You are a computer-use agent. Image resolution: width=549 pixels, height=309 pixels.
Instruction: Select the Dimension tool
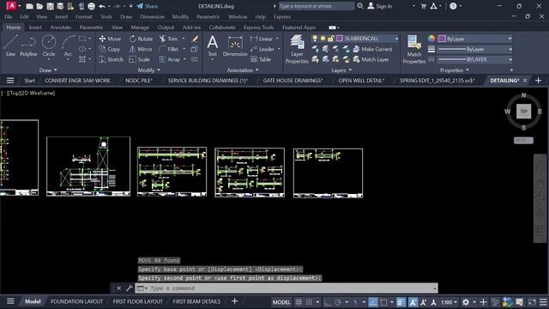click(x=235, y=45)
